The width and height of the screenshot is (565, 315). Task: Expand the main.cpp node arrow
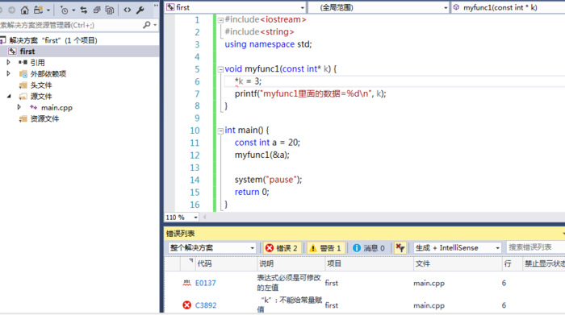click(x=19, y=107)
